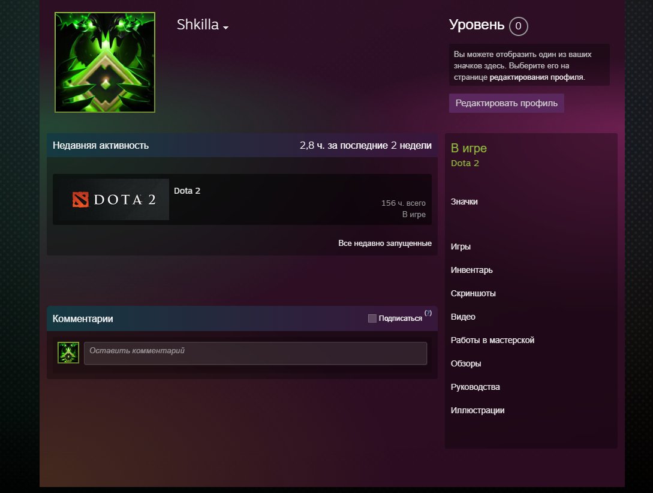The width and height of the screenshot is (653, 493).
Task: Open the 'Значки' badges section
Action: pyautogui.click(x=464, y=202)
